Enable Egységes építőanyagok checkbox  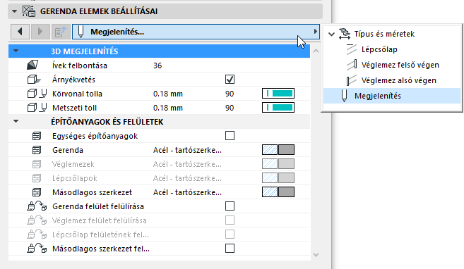coord(230,136)
